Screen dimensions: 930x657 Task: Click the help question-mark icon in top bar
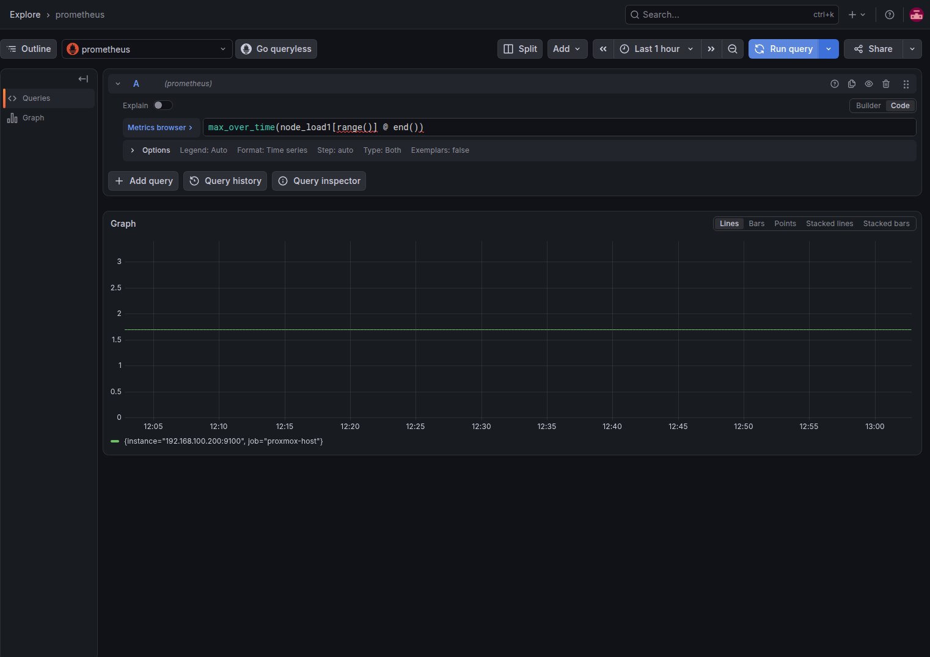pos(890,15)
